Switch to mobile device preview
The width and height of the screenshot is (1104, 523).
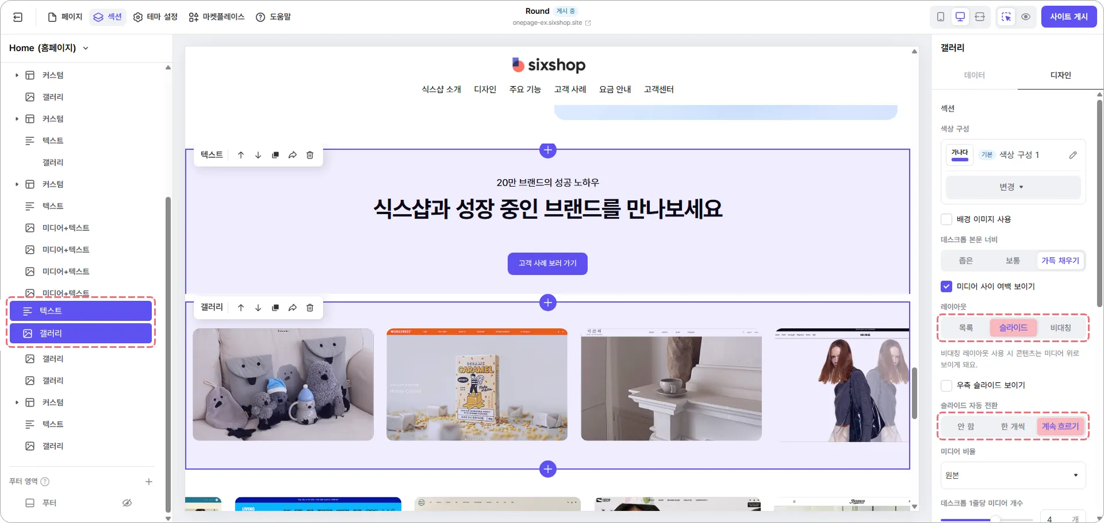pos(941,17)
